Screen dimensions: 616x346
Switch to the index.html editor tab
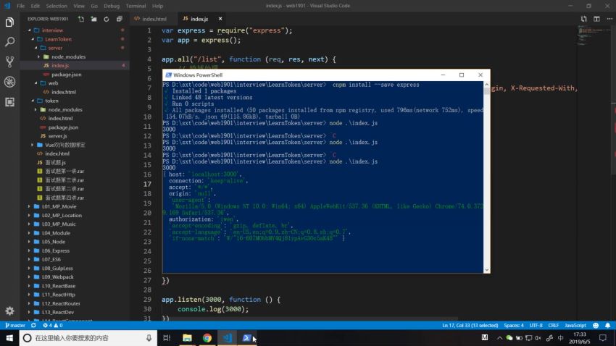[154, 18]
